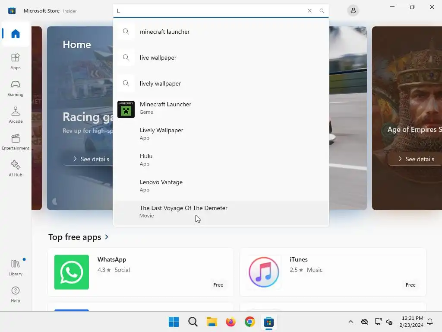Click the iTunes Free price label
Viewport: 442px width, 332px height.
pyautogui.click(x=410, y=285)
